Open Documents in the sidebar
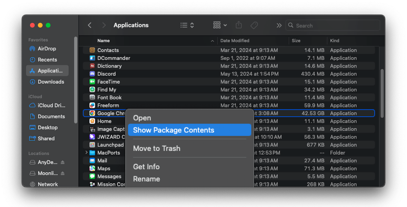407x207 pixels. pyautogui.click(x=47, y=116)
